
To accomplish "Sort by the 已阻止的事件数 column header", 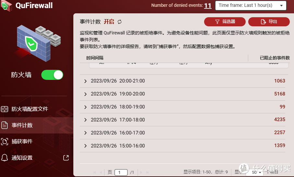I will 275,58.
